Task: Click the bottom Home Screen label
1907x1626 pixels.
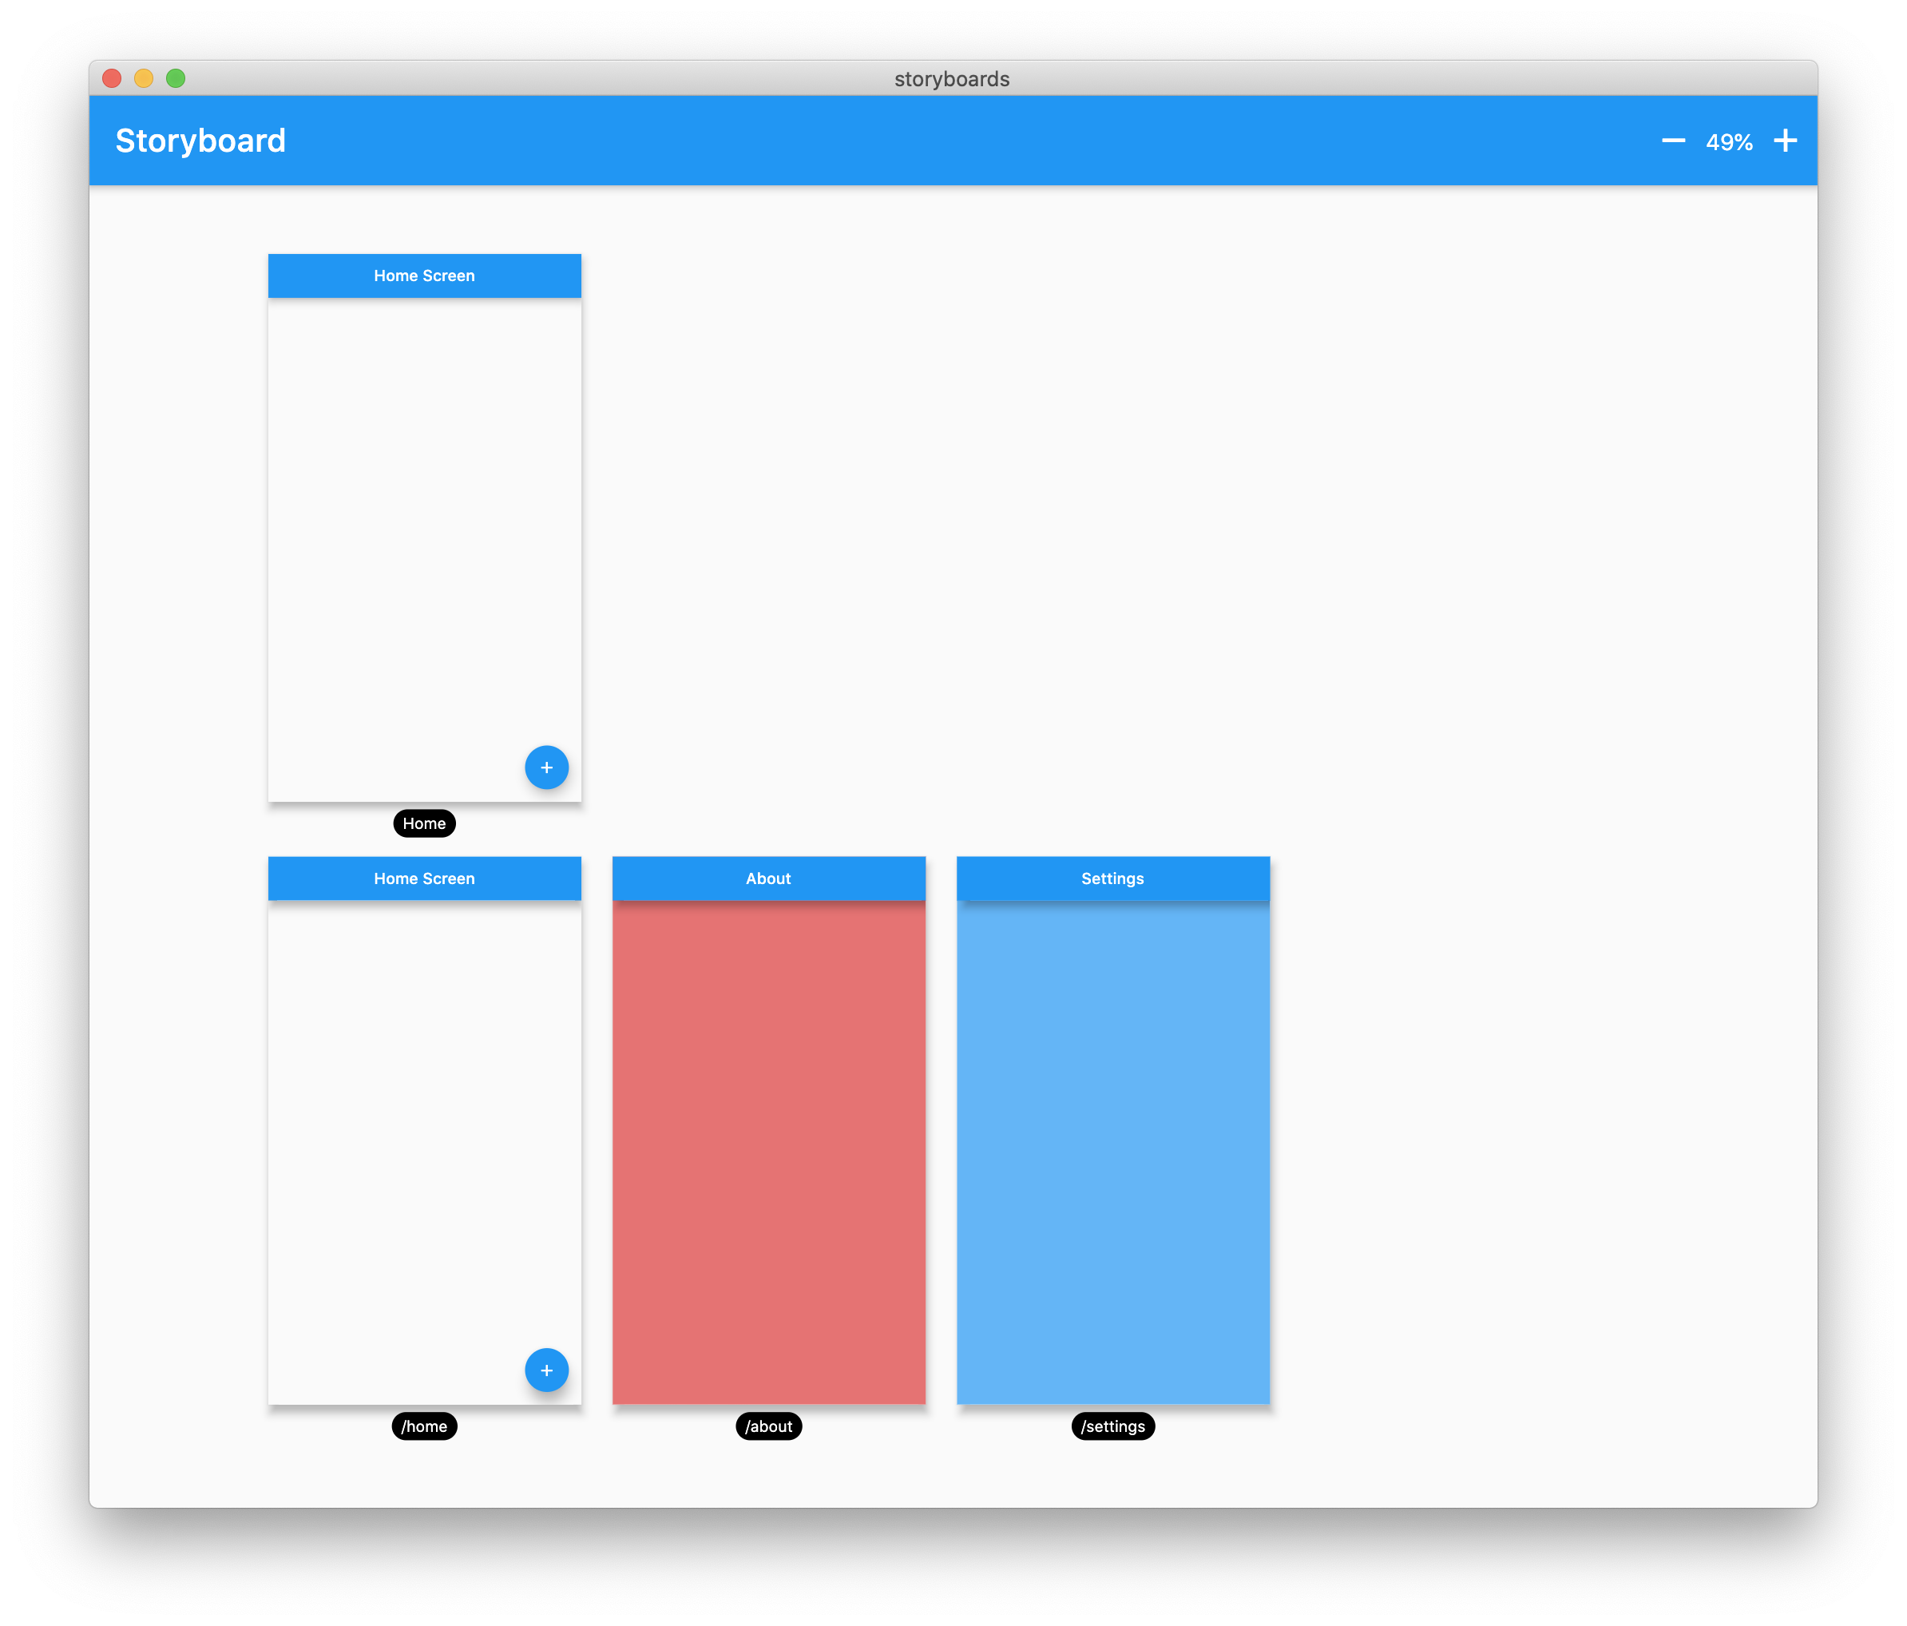Action: click(424, 878)
